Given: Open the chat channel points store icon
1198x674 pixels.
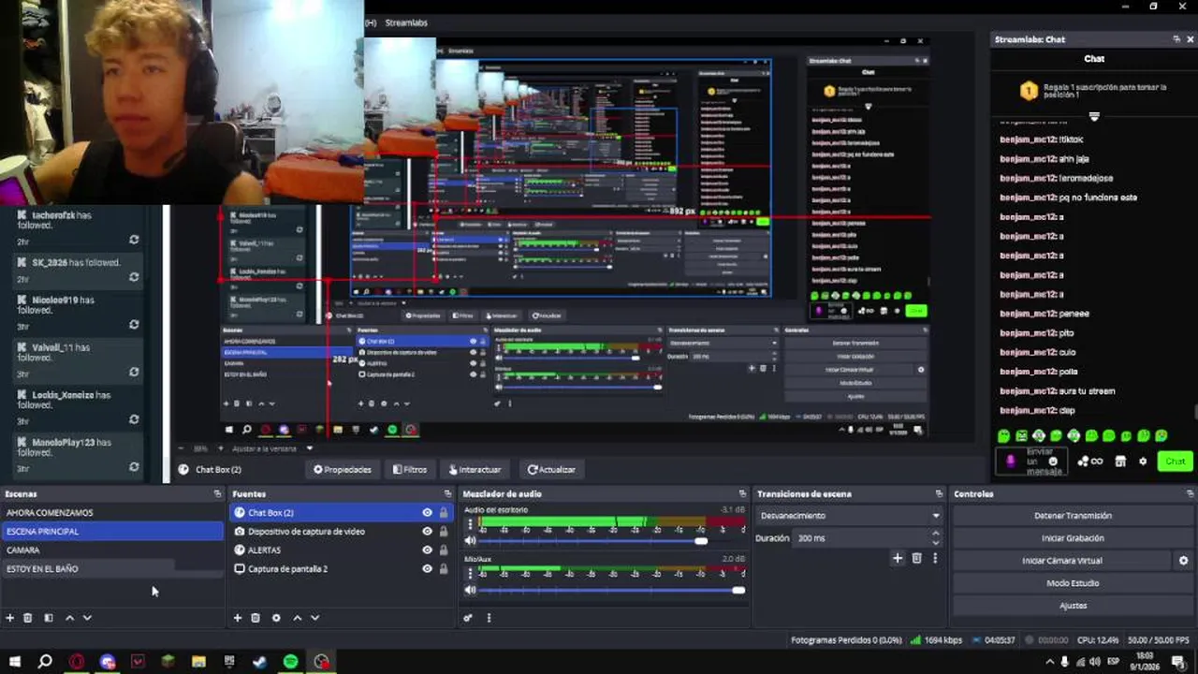Looking at the screenshot, I should [x=1120, y=462].
